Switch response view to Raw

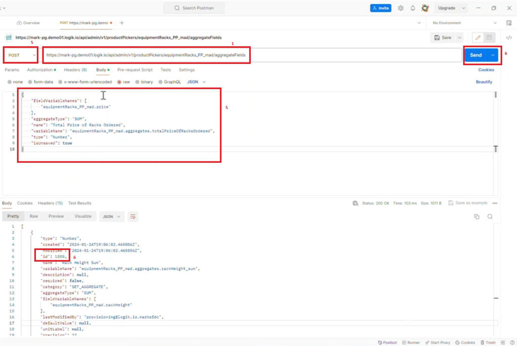click(x=34, y=216)
